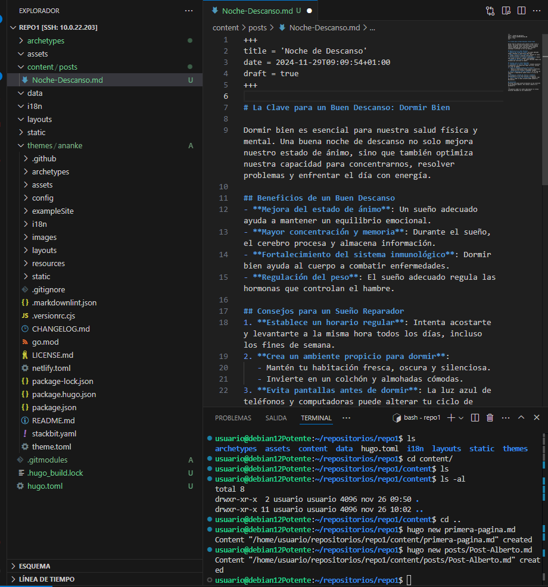Maximize terminal panel with up chevron
548x587 pixels.
(521, 418)
